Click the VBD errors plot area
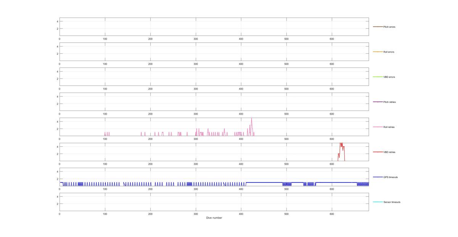 coord(214,77)
